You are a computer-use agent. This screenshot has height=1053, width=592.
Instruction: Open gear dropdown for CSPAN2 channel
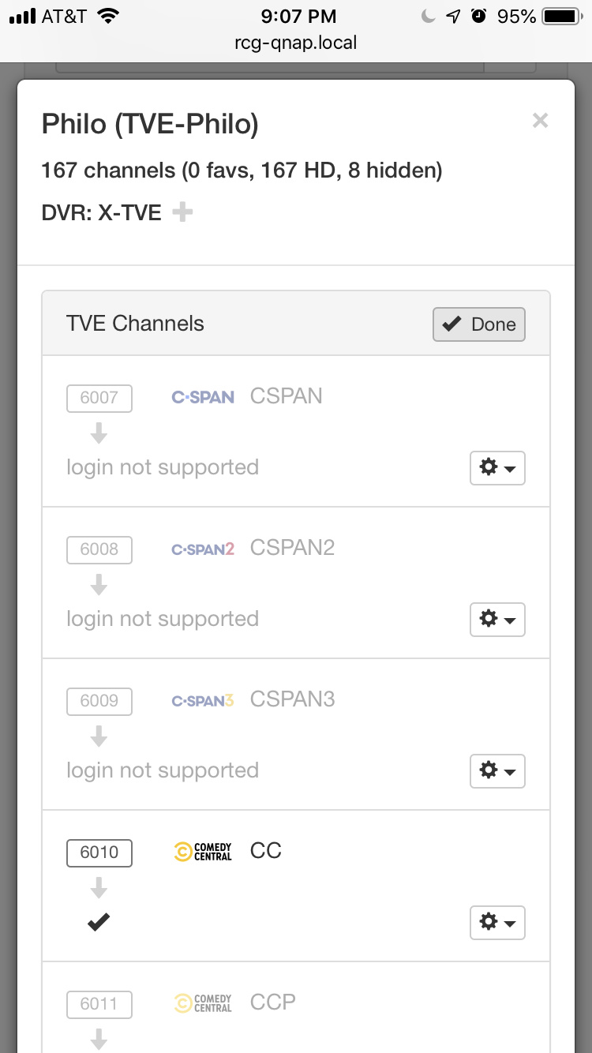pyautogui.click(x=497, y=620)
